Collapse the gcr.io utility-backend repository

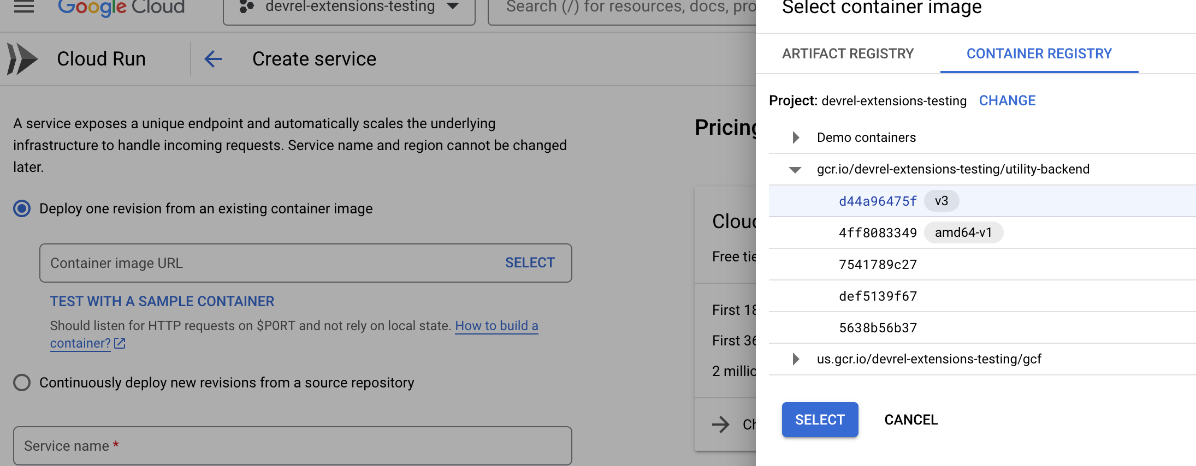coord(795,170)
